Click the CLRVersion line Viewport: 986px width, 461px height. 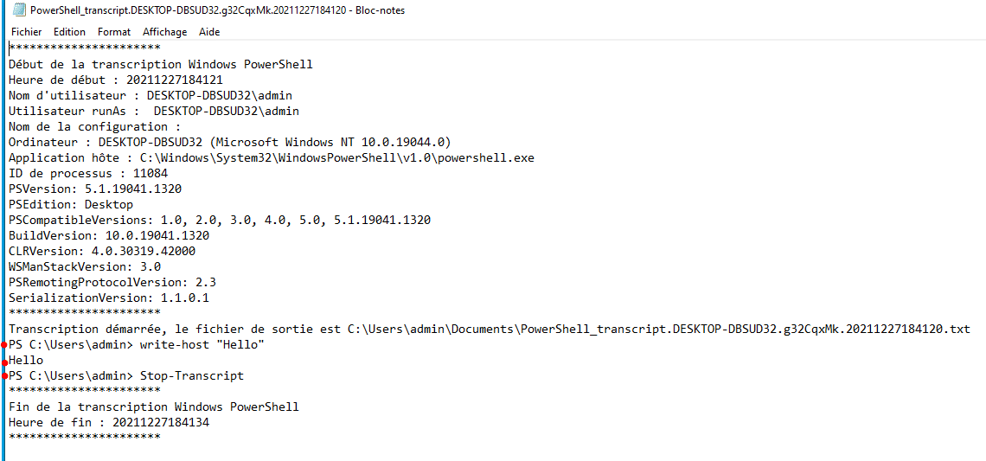(102, 252)
